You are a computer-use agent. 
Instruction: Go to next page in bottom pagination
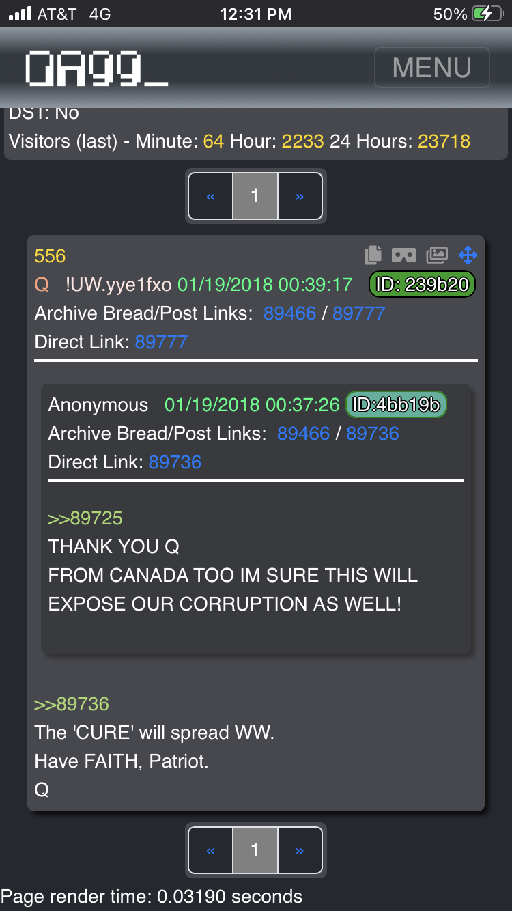300,850
